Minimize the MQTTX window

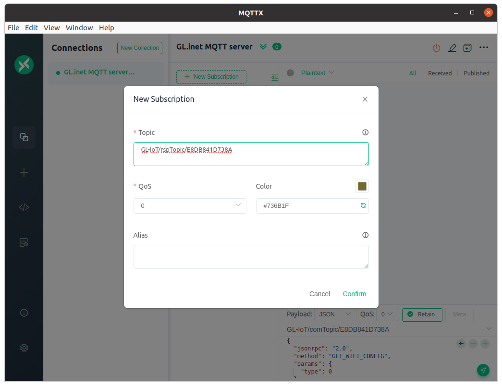(x=456, y=13)
